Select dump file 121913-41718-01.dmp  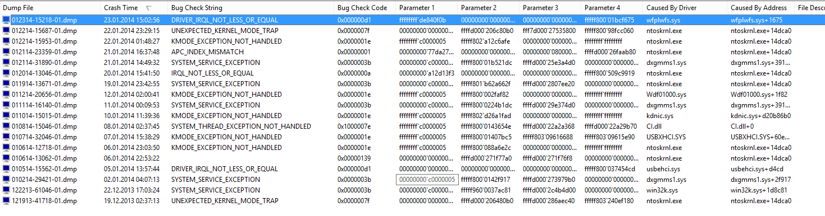point(44,200)
